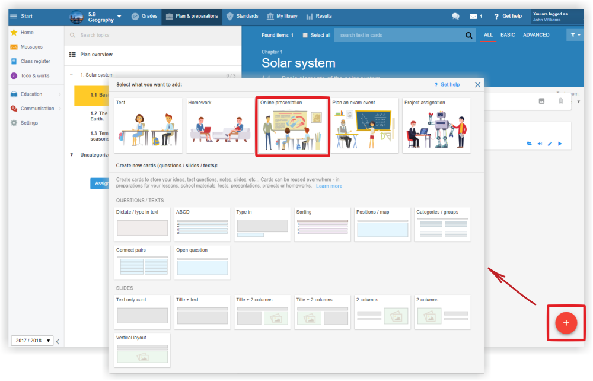Choose the Project assignation card
This screenshot has width=593, height=381.
(436, 125)
